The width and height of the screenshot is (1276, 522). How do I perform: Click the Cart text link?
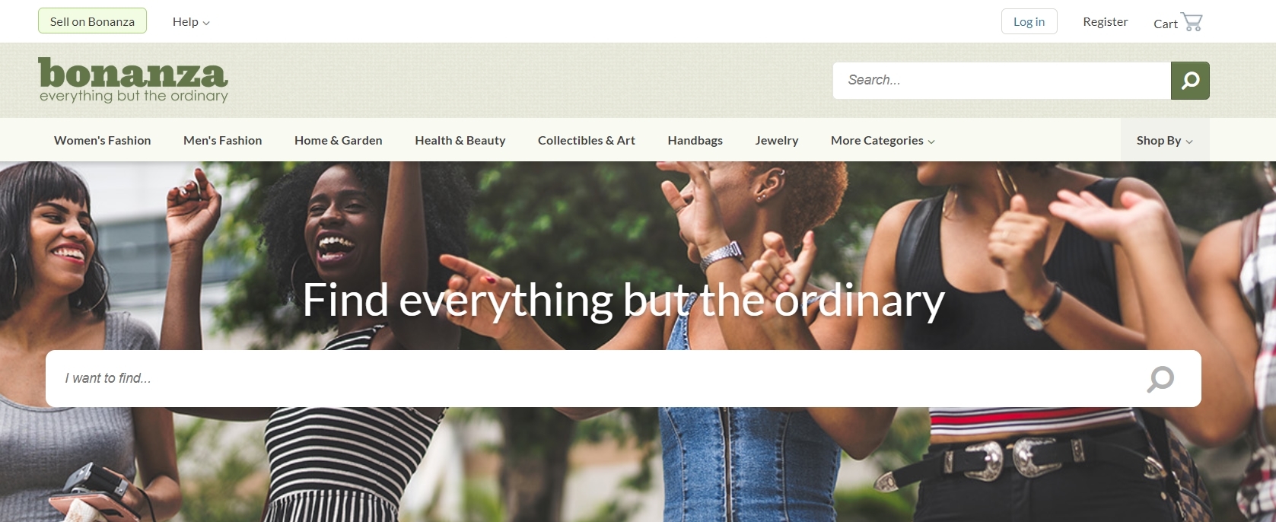point(1166,24)
